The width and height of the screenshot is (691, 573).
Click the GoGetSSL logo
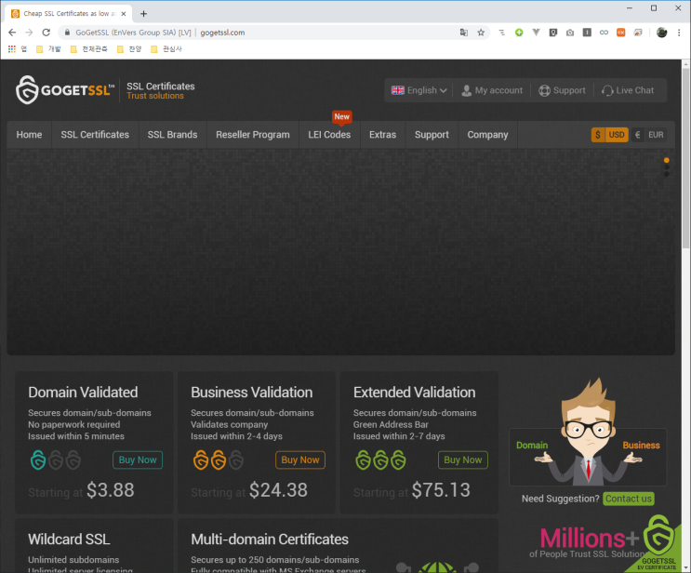[65, 90]
